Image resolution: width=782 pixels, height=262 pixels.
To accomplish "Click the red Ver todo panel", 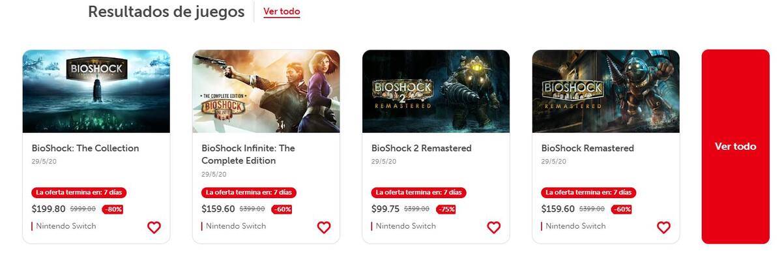I will (x=735, y=147).
